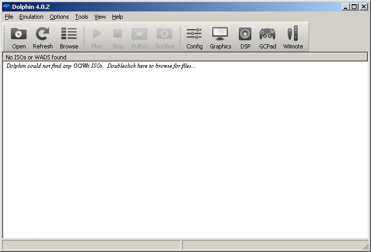Open the Emulation menu
The image size is (371, 252).
coord(31,17)
